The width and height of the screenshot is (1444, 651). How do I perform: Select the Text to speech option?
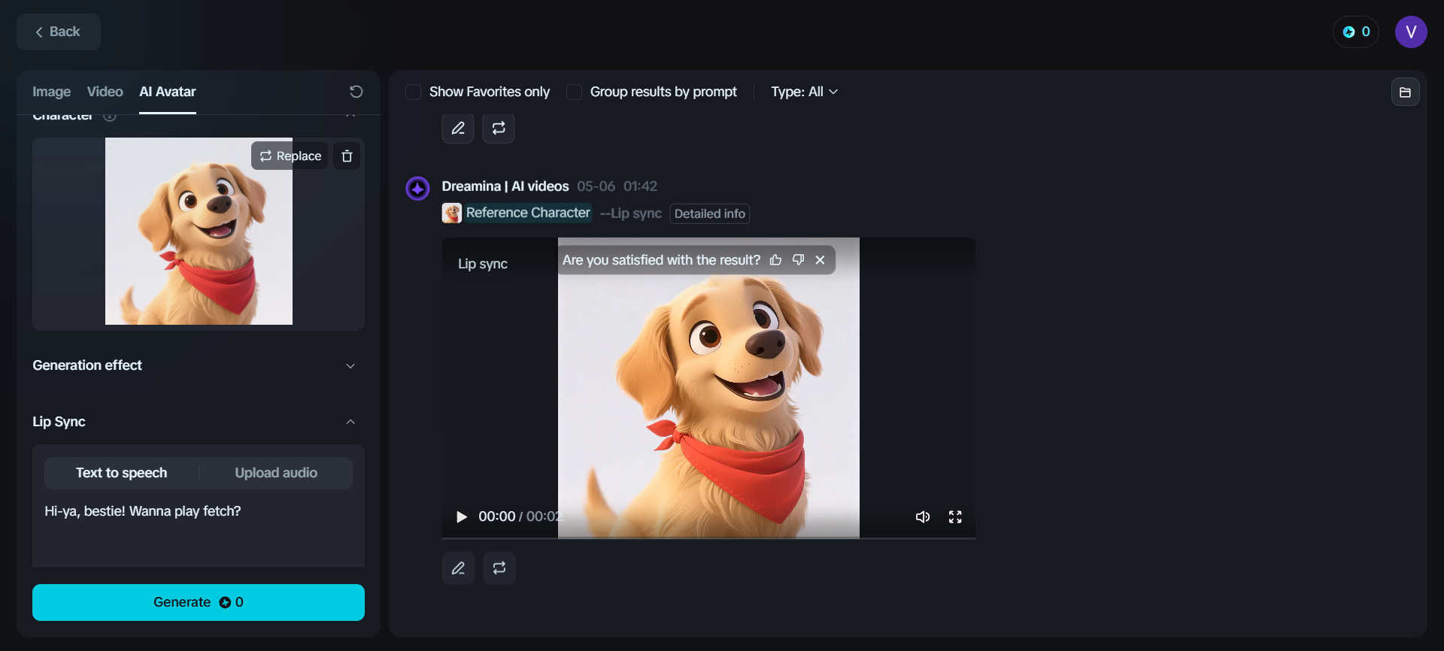[122, 473]
